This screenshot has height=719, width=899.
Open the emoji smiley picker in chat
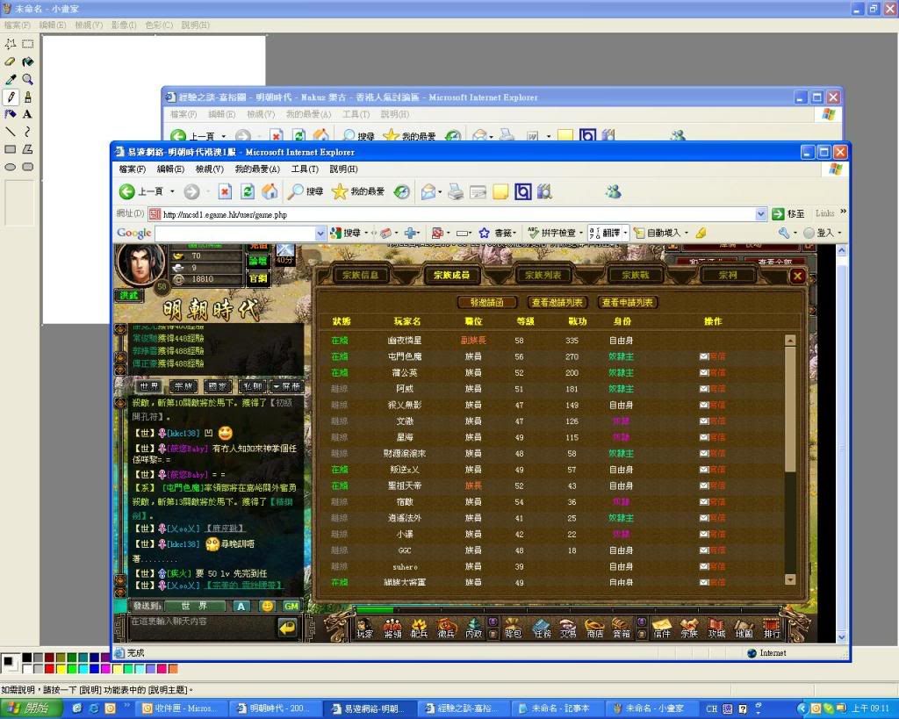tap(267, 606)
